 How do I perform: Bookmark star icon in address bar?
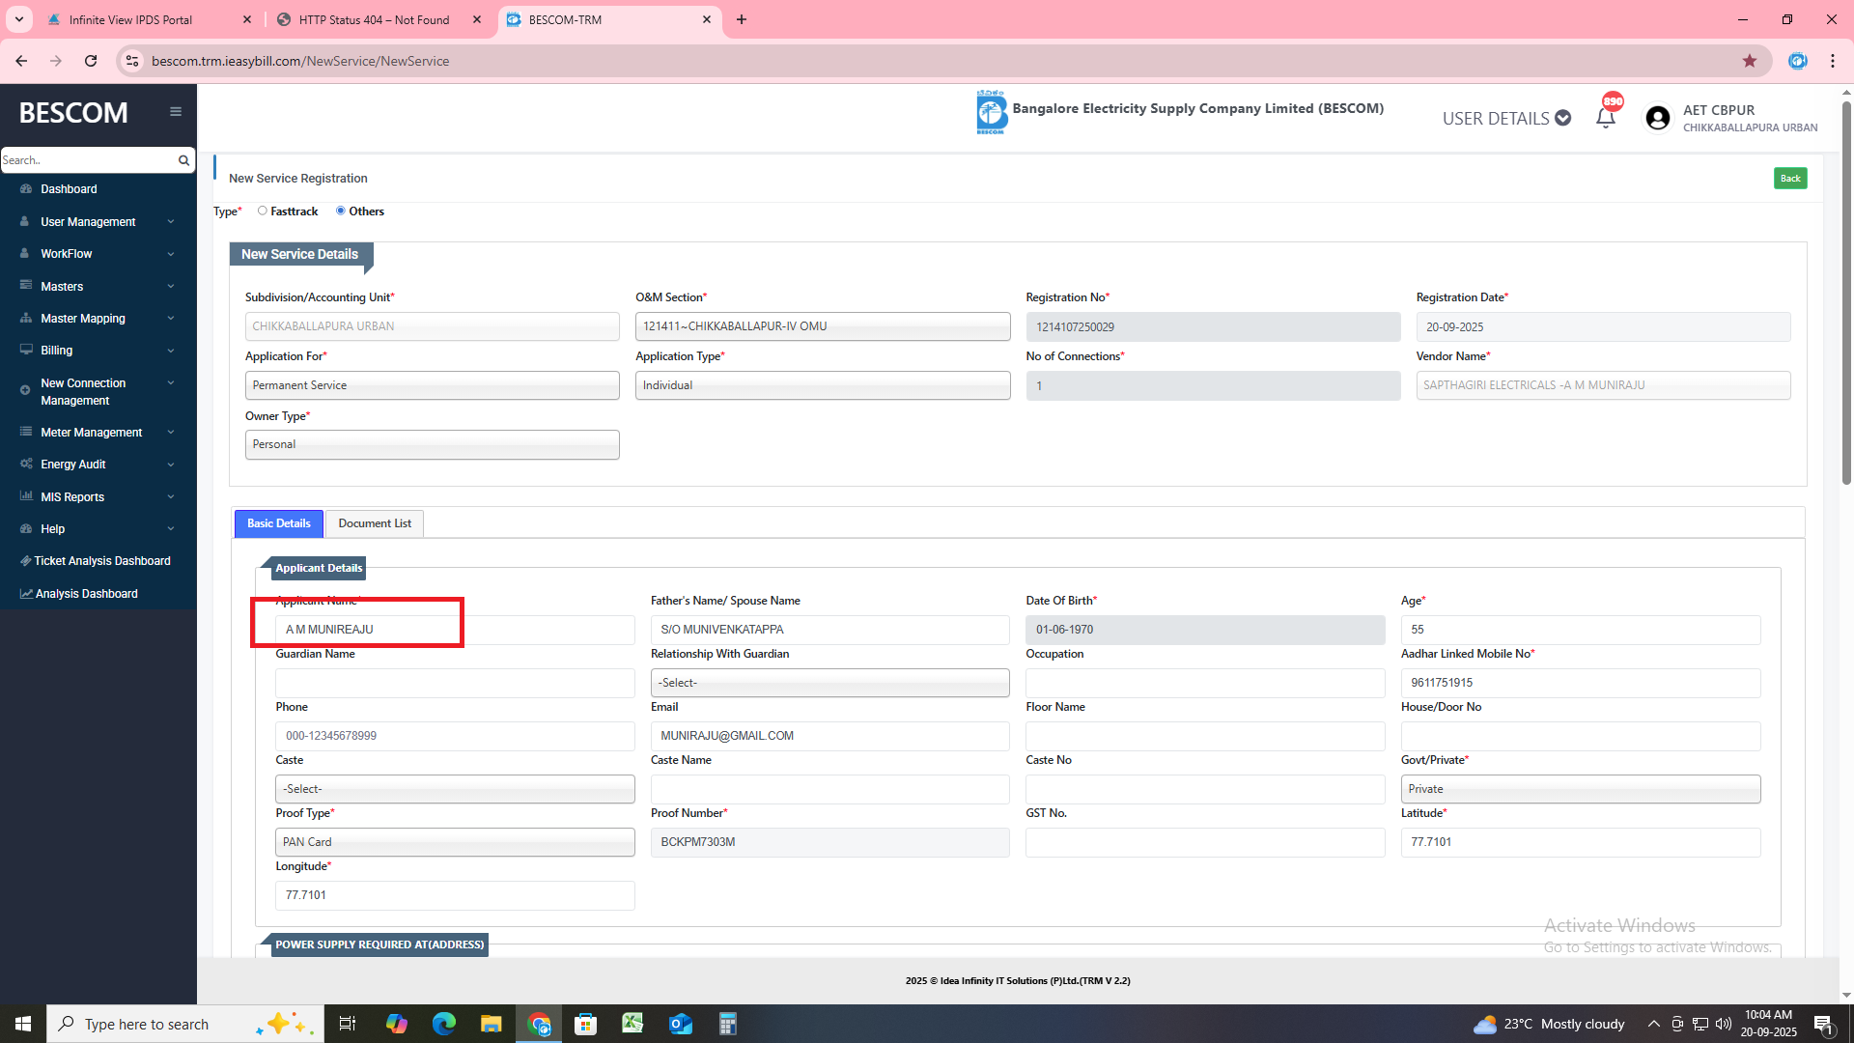(1749, 61)
